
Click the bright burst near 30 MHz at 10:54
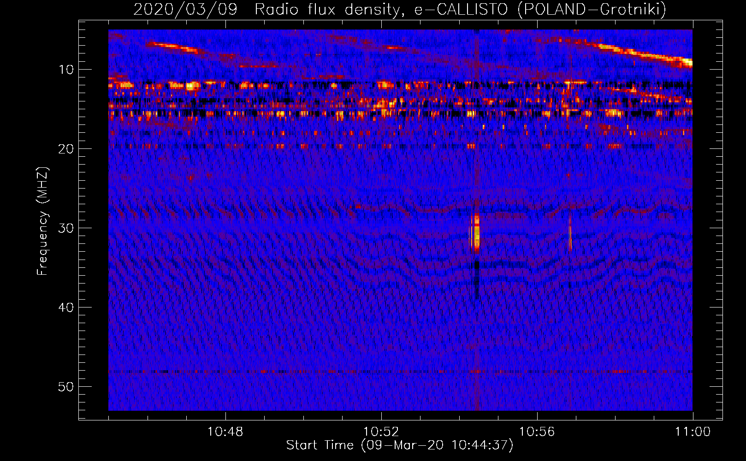coord(476,233)
